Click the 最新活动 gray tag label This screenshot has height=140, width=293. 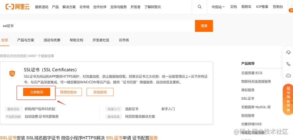13,109
